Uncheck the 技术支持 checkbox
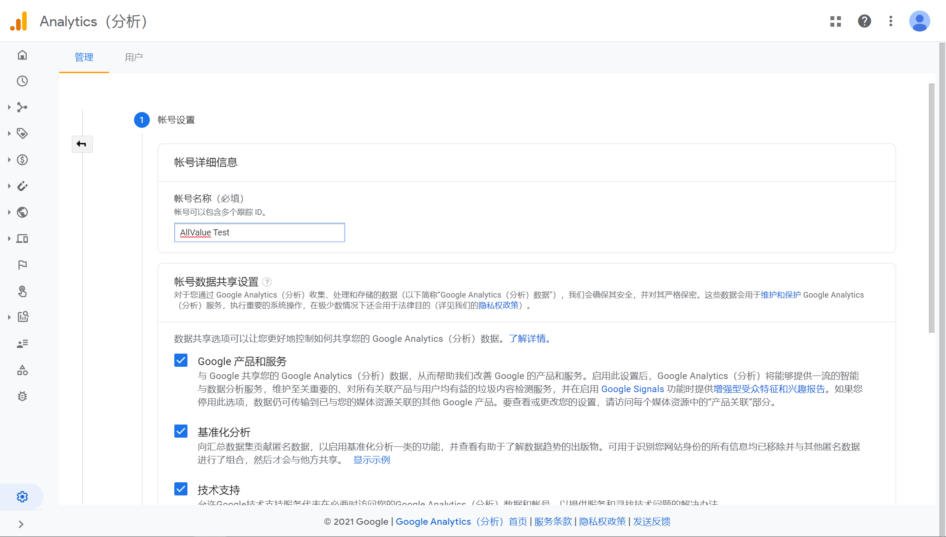Screen dimensions: 946x537 point(181,489)
